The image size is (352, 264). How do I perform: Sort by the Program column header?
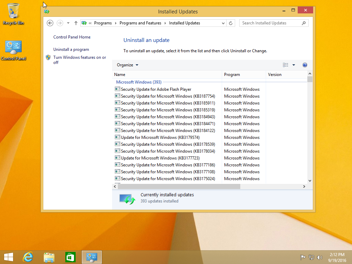tap(244, 75)
